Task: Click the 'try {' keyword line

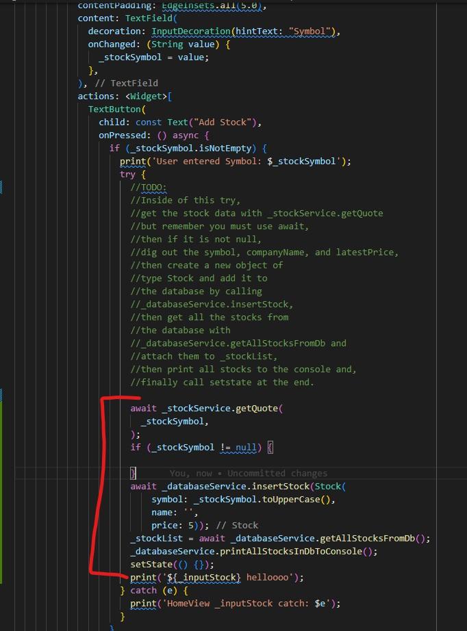Action: click(133, 175)
